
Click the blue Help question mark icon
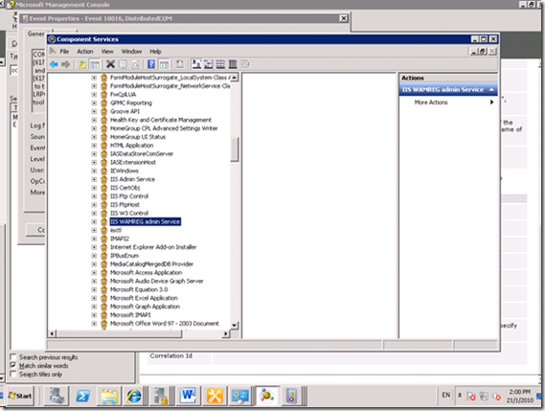151,64
